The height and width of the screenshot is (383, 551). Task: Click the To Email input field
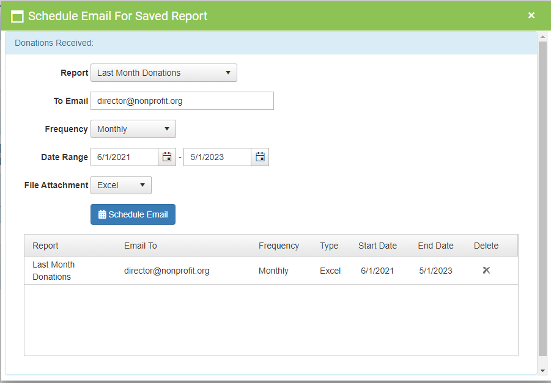click(x=182, y=101)
